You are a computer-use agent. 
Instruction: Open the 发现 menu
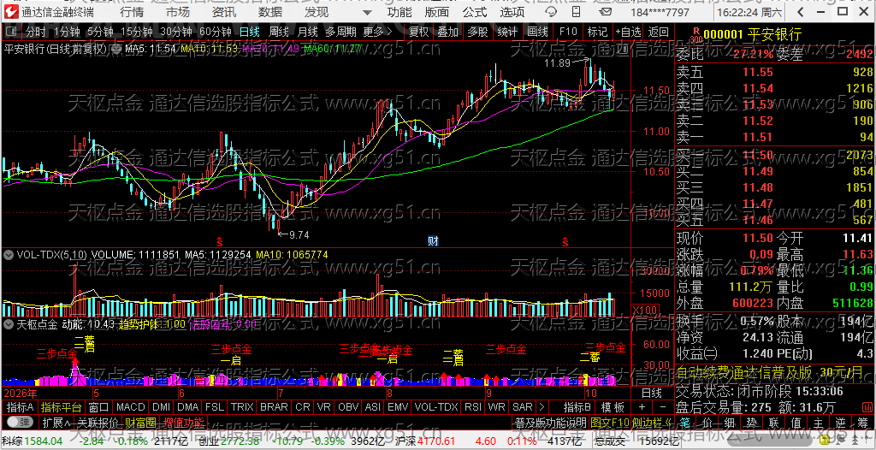point(317,12)
